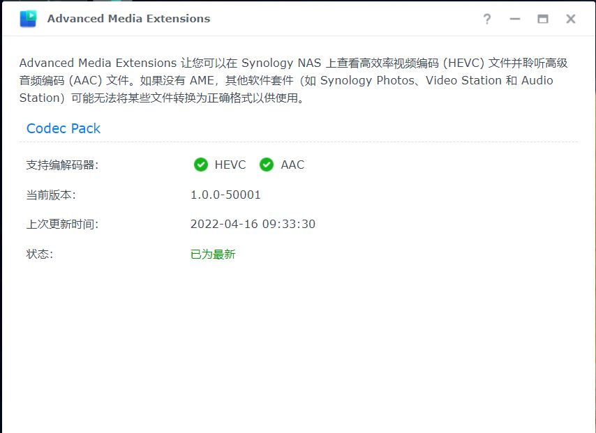This screenshot has height=433, width=596.
Task: Maximize the Advanced Media Extensions window
Action: 543,19
